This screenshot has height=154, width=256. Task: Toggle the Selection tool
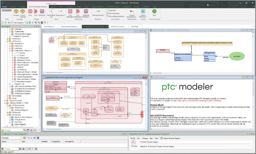click(x=7, y=10)
